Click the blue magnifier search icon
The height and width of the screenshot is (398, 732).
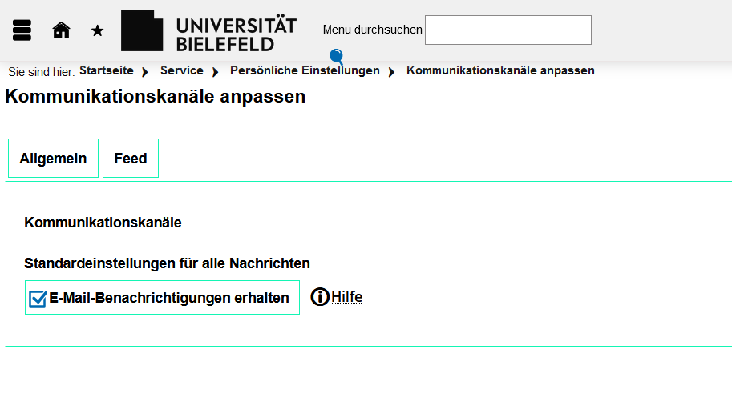coord(337,57)
